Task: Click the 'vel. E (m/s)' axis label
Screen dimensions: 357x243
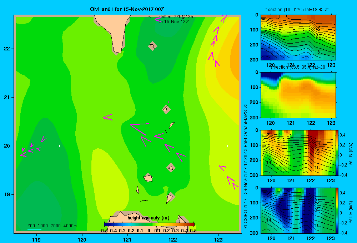Action: 351,212
